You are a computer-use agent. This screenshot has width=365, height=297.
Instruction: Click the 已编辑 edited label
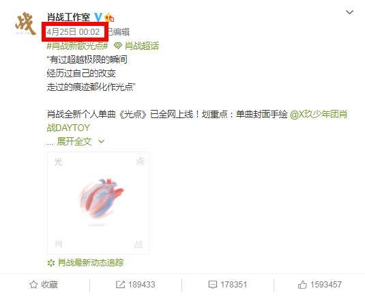(x=119, y=31)
